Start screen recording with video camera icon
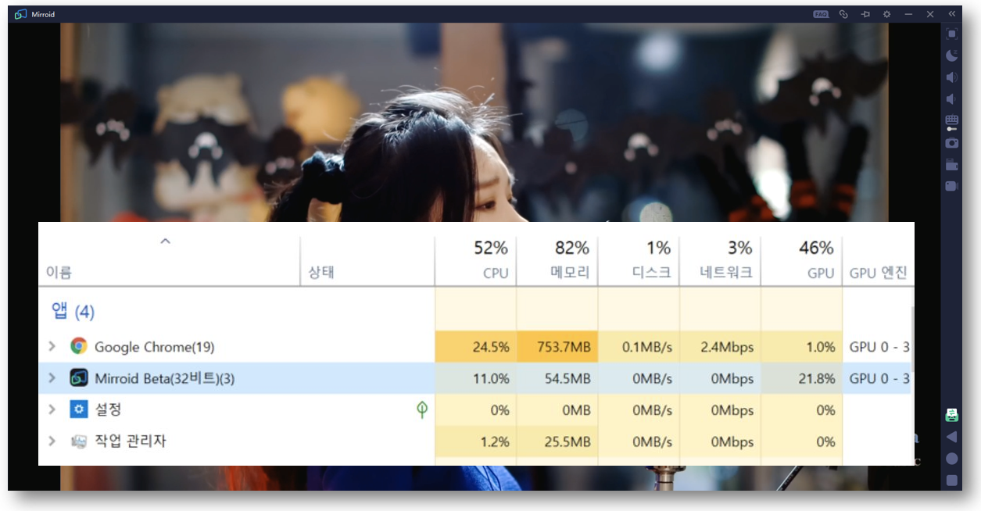The width and height of the screenshot is (981, 511). point(951,186)
